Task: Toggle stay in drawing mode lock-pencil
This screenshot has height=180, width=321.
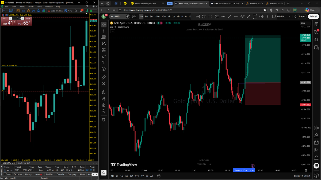Action: (104, 98)
